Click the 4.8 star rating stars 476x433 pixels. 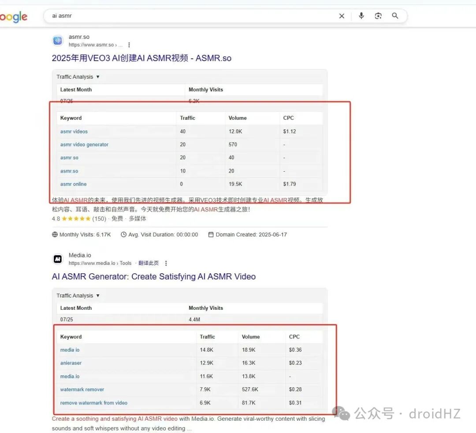(76, 218)
